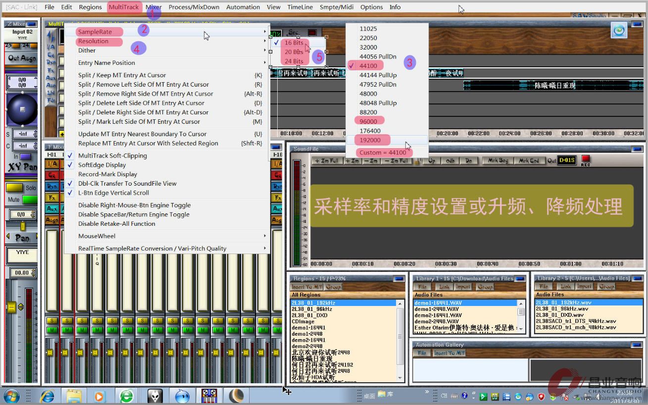Click the round icon at MultiTrack top right
The width and height of the screenshot is (648, 405).
(619, 30)
